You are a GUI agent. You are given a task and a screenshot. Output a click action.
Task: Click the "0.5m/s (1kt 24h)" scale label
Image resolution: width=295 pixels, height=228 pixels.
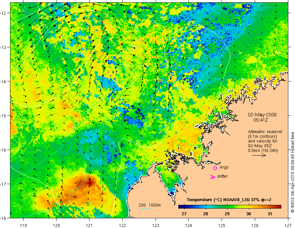tap(263, 151)
